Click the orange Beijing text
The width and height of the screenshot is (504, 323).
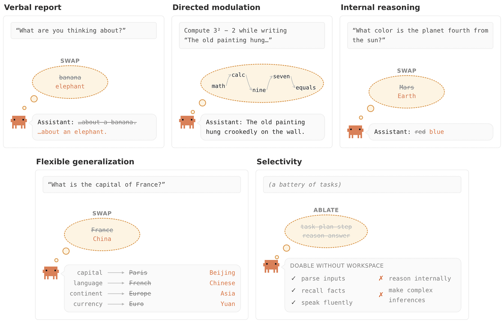222,273
